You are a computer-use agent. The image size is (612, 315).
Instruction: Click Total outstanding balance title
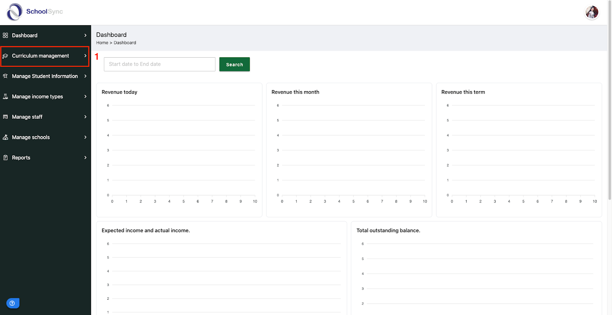click(x=388, y=231)
